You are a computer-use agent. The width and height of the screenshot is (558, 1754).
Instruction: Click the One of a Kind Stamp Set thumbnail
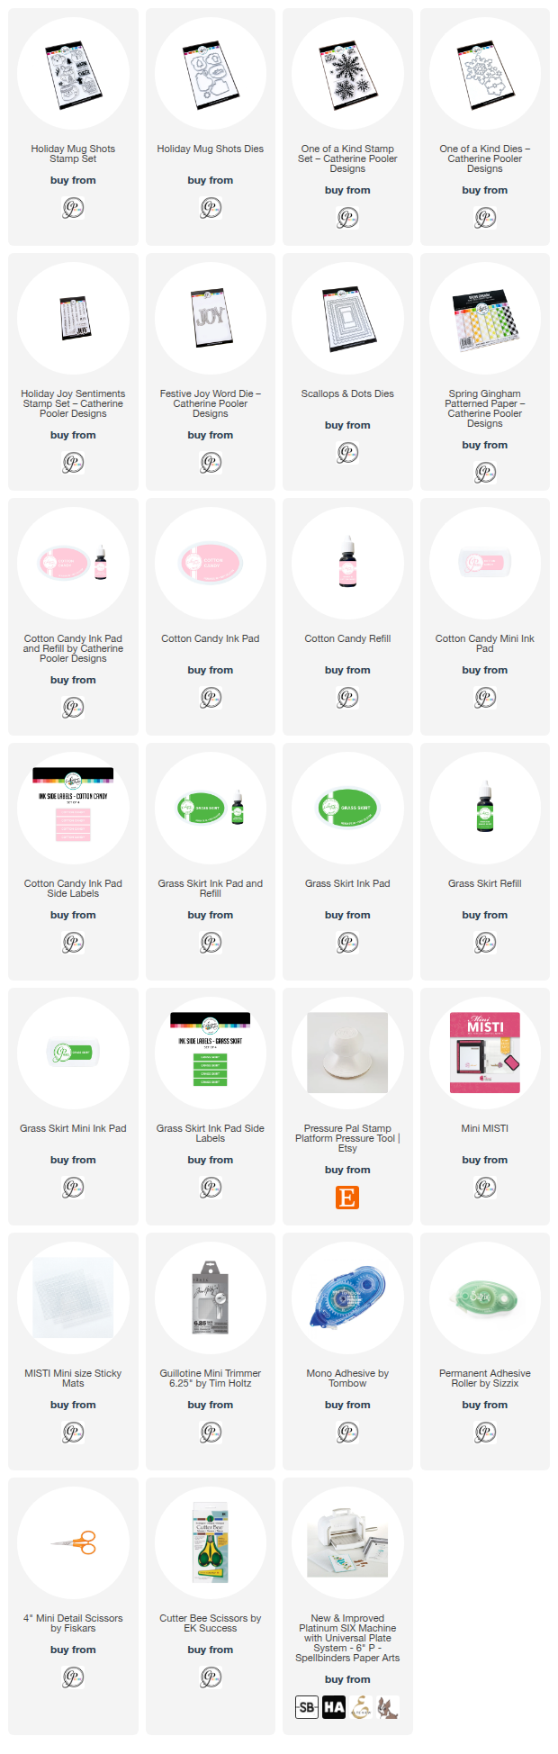click(347, 74)
